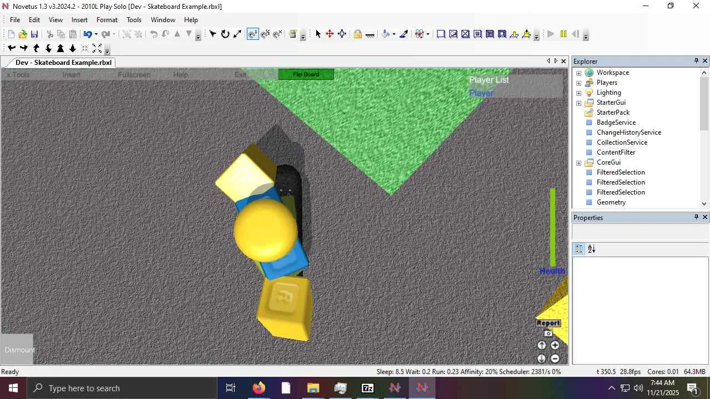Expand the Players tree node

(579, 83)
